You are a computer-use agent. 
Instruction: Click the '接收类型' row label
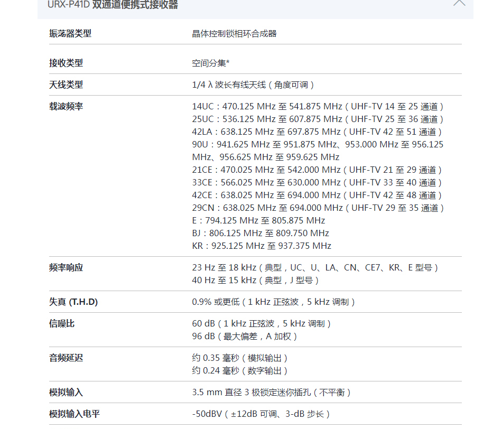click(66, 63)
